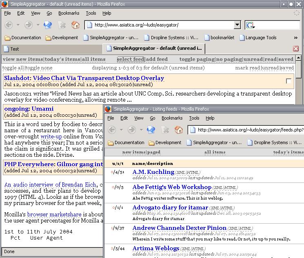Switch to the Test tab
Image resolution: width=304 pixels, height=258 pixels.
point(52,49)
